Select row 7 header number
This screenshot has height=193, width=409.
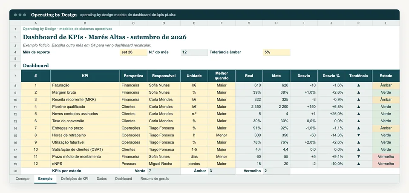point(15,76)
